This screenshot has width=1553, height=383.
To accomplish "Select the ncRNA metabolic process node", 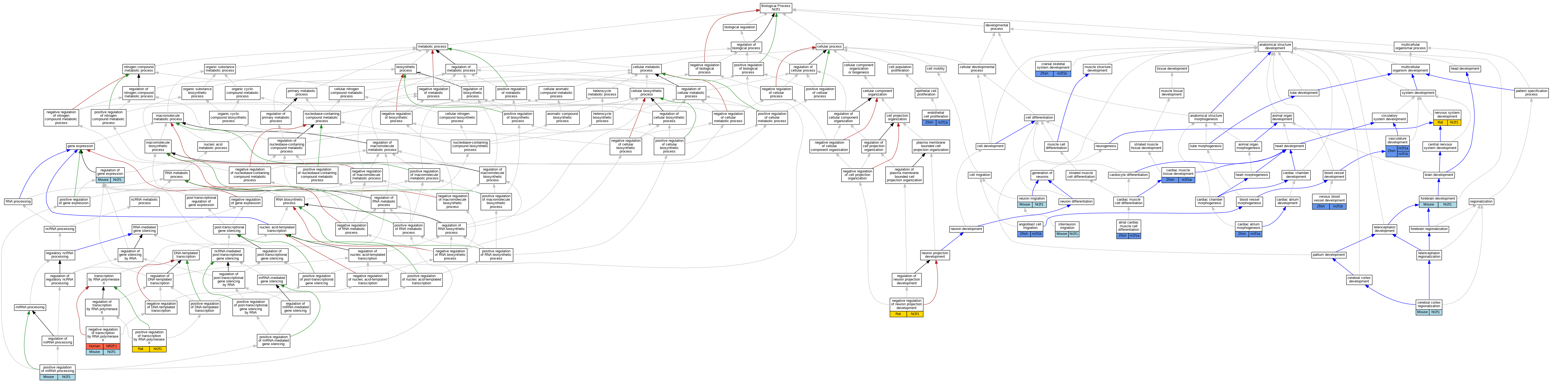I will coord(145,201).
